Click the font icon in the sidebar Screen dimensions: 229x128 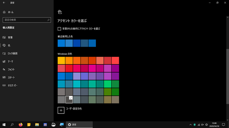click(4, 70)
